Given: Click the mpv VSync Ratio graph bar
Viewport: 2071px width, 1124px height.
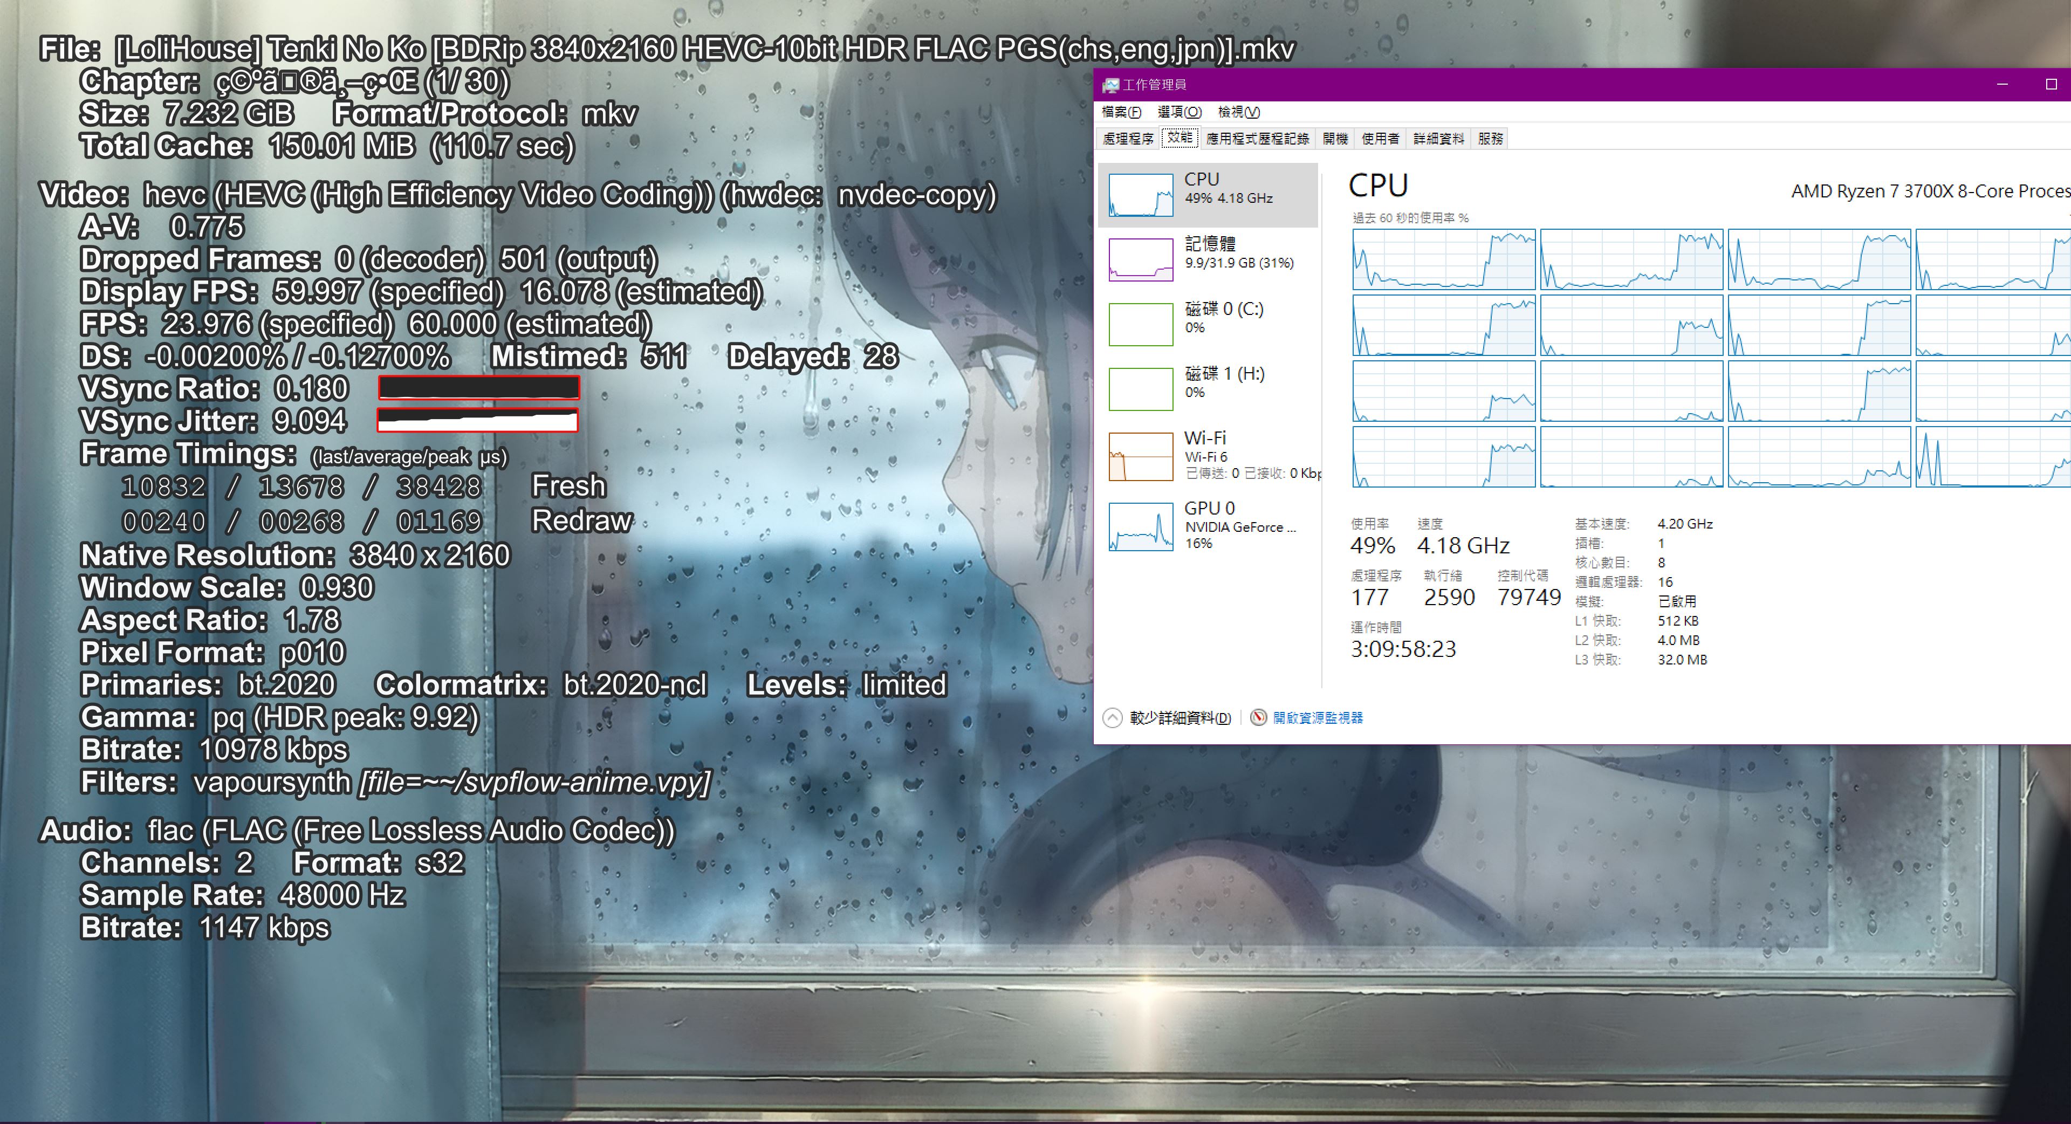Looking at the screenshot, I should coord(478,388).
